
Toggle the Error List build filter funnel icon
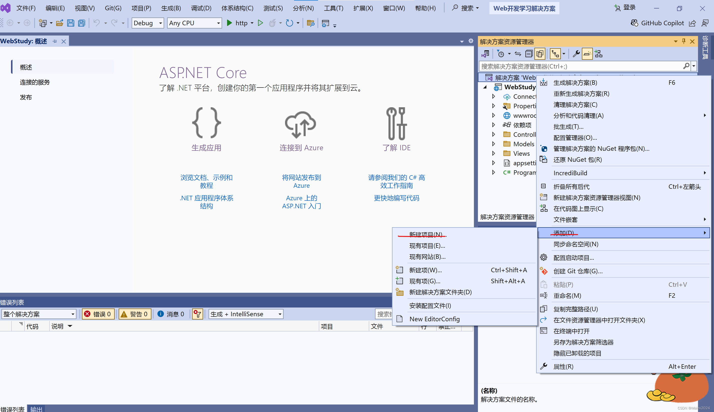tap(197, 314)
